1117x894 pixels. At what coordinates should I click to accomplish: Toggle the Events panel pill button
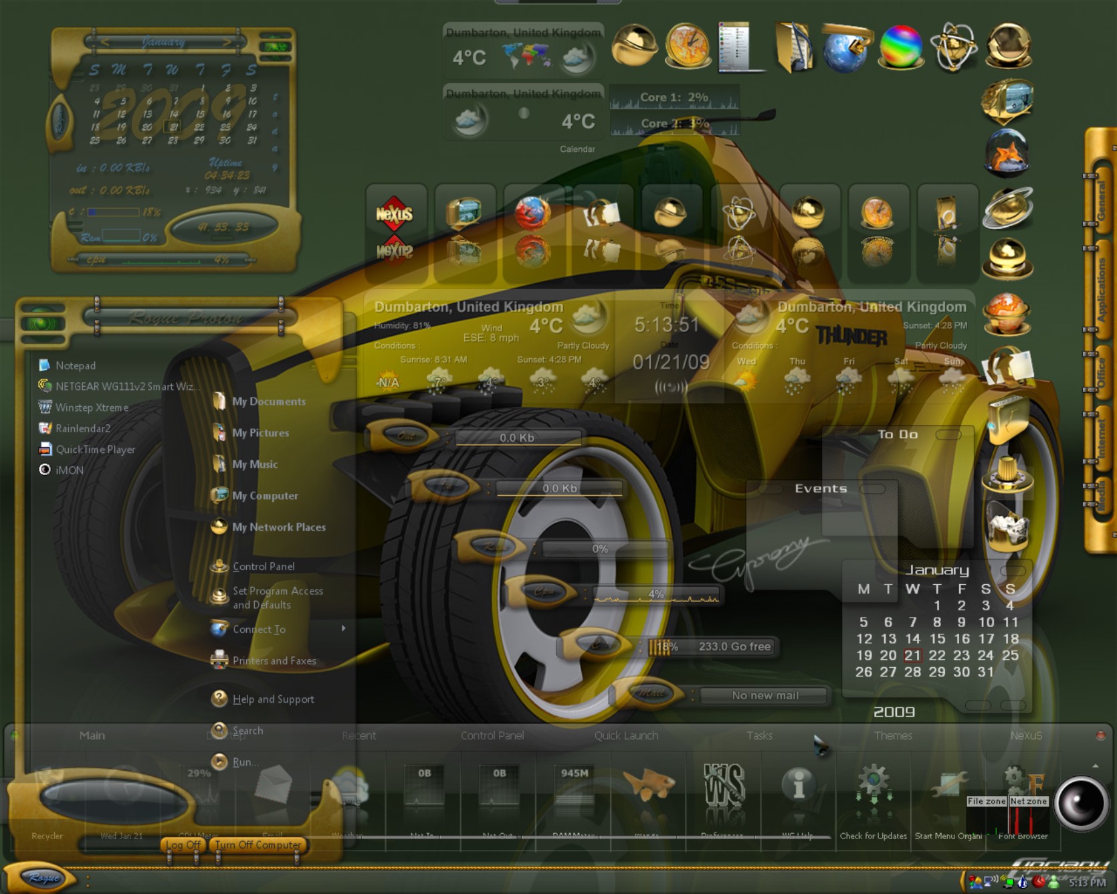tap(872, 489)
